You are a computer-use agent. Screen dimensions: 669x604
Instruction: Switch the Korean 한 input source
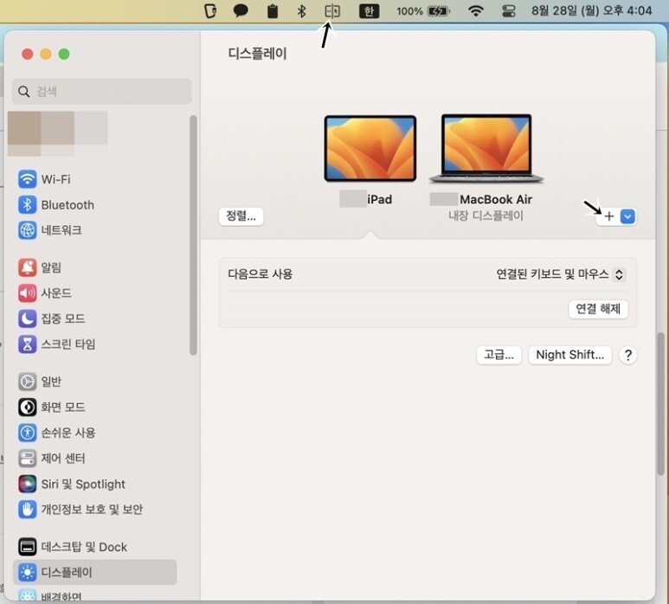point(369,11)
